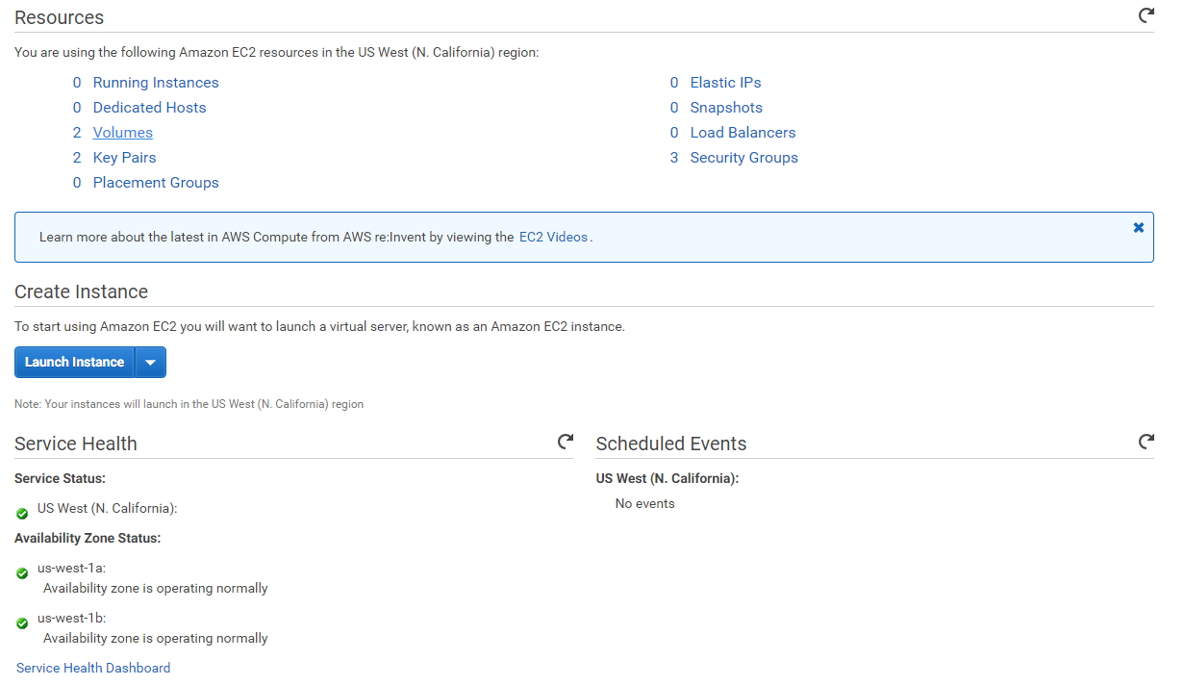This screenshot has height=685, width=1184.
Task: Click the us-west-1a green check icon
Action: click(22, 573)
